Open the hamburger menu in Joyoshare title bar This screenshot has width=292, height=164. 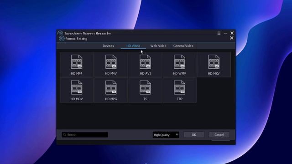click(x=219, y=33)
